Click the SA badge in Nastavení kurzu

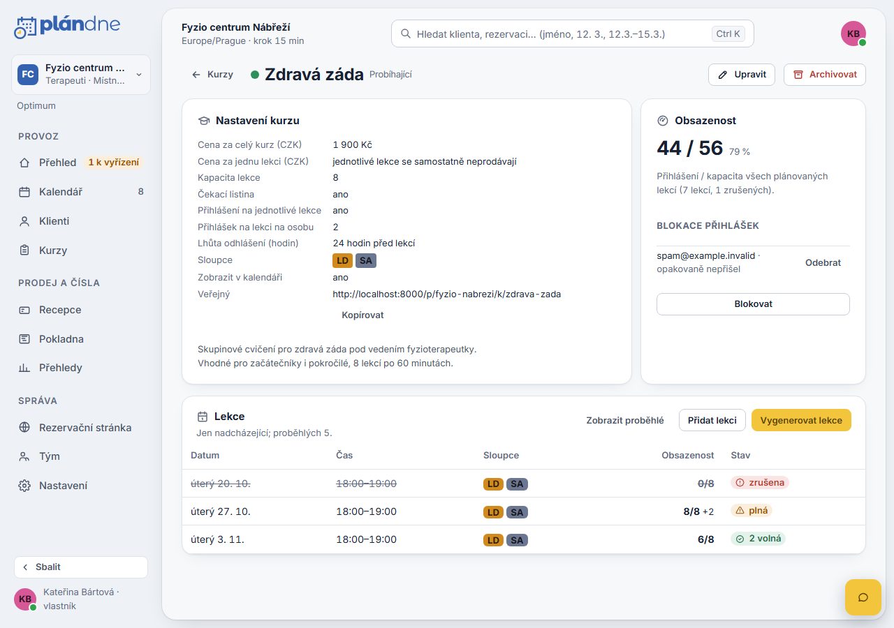366,260
